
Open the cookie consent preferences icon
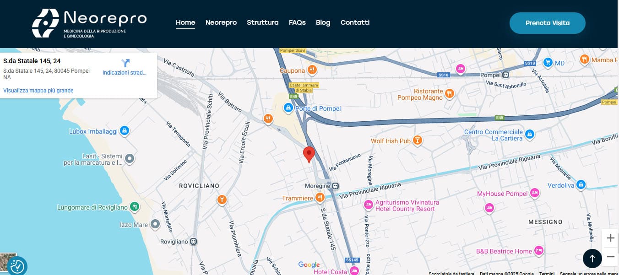17,266
